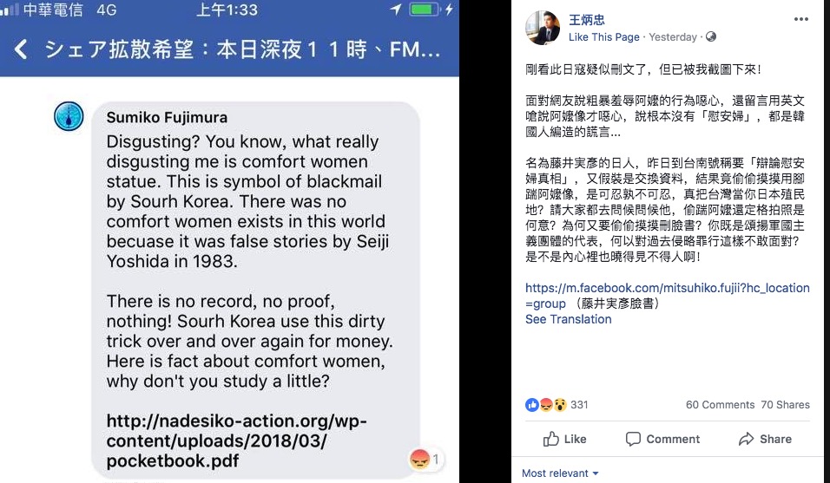Open the mitsuhiko.fujii Facebook profile link

tap(667, 296)
